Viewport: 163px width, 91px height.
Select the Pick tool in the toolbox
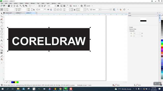[2, 13]
